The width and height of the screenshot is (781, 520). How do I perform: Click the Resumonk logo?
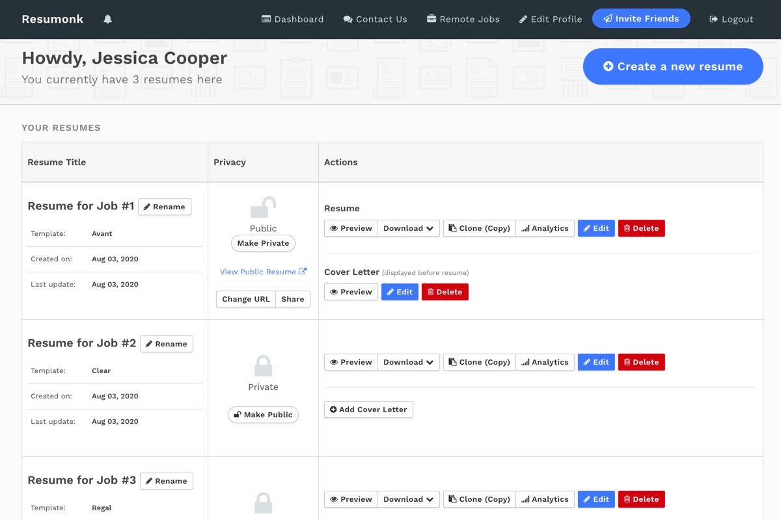click(53, 19)
